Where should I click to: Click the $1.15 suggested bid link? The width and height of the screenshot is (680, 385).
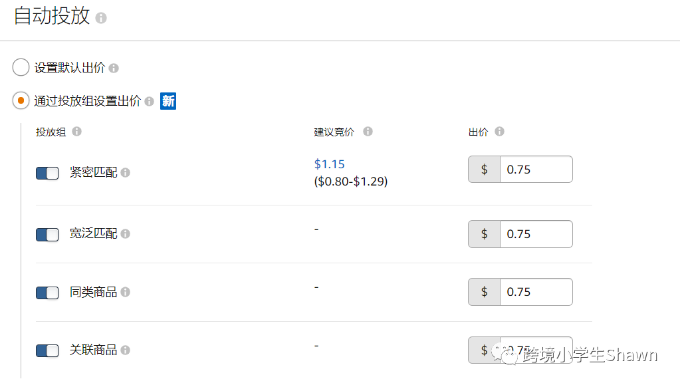click(330, 164)
